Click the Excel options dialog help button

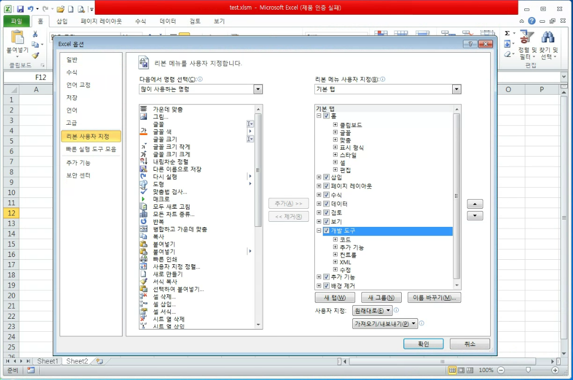pos(470,44)
